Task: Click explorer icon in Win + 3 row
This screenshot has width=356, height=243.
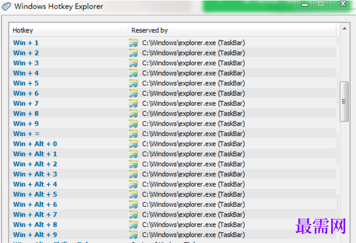Action: 133,63
